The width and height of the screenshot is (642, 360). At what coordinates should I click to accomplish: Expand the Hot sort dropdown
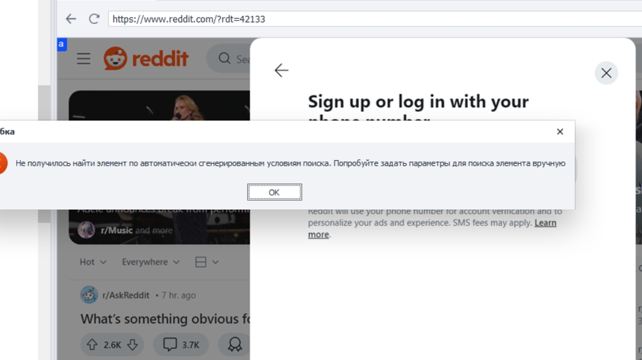click(x=93, y=262)
